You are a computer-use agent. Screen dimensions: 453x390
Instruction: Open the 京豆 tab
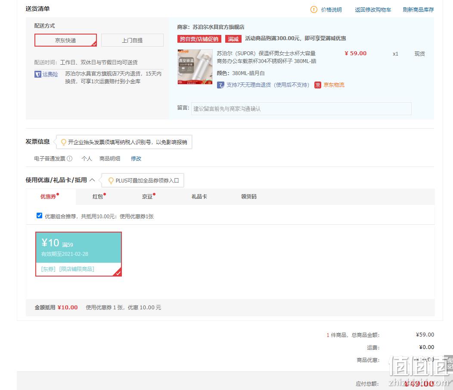[x=147, y=197]
